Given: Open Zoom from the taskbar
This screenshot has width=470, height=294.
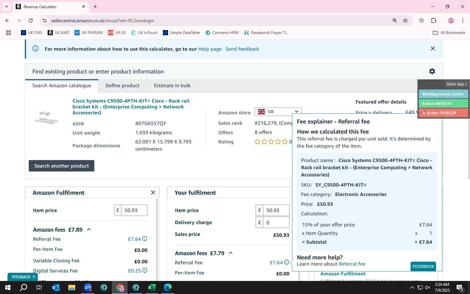Looking at the screenshot, I should [x=88, y=287].
